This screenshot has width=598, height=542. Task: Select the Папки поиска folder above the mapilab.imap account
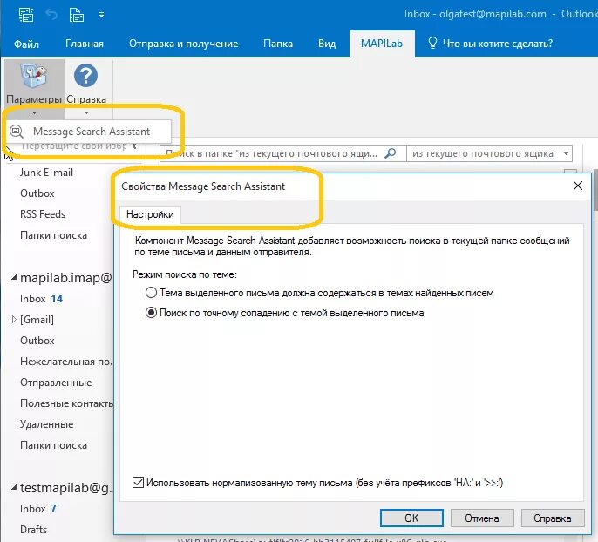click(53, 235)
